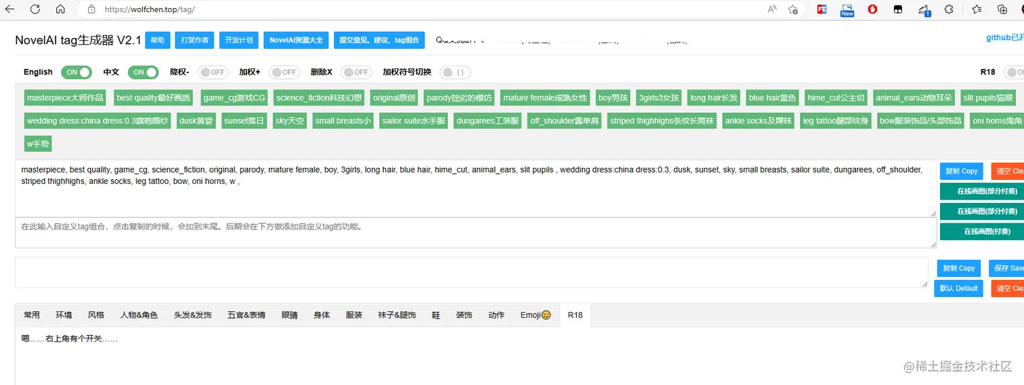Switch to the 袜子&腿饰 tab
This screenshot has width=1024, height=385.
397,315
